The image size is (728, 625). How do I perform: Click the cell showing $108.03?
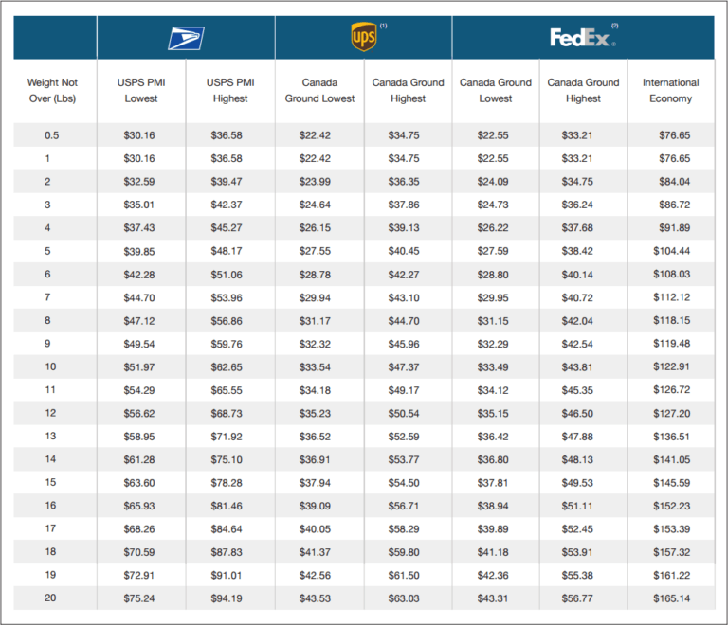(671, 274)
